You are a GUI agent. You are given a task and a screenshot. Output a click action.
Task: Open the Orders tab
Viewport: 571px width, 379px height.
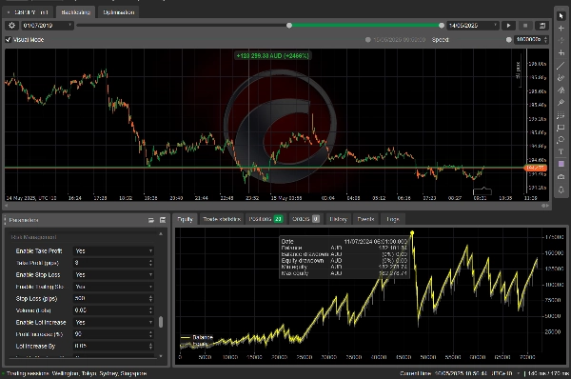[305, 219]
